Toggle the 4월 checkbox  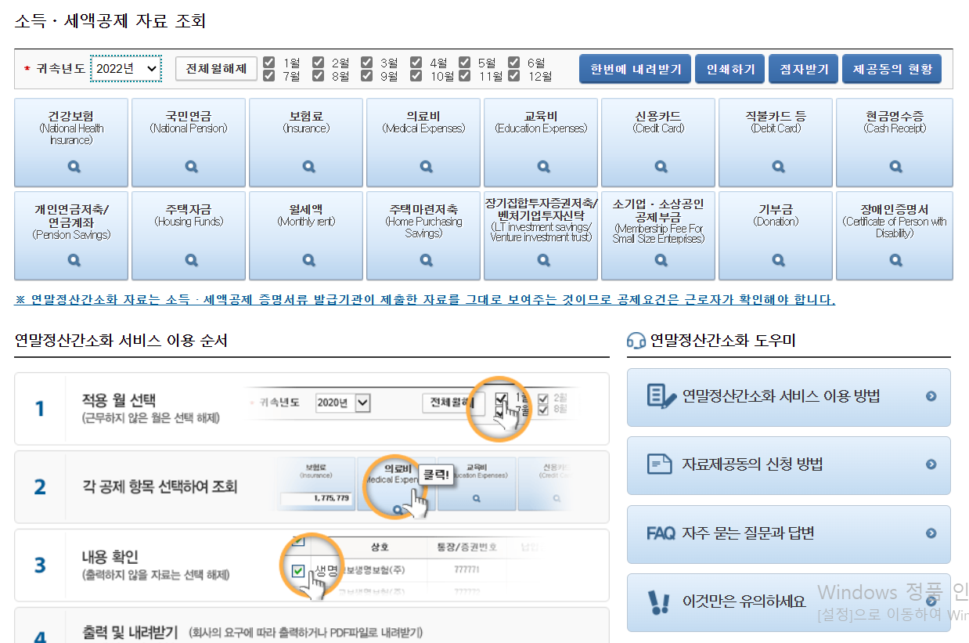click(416, 62)
